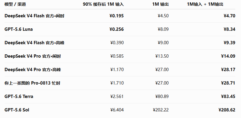Click the 1M输入 + 1M输出 header
The image size is (241, 118).
pyautogui.click(x=205, y=4)
